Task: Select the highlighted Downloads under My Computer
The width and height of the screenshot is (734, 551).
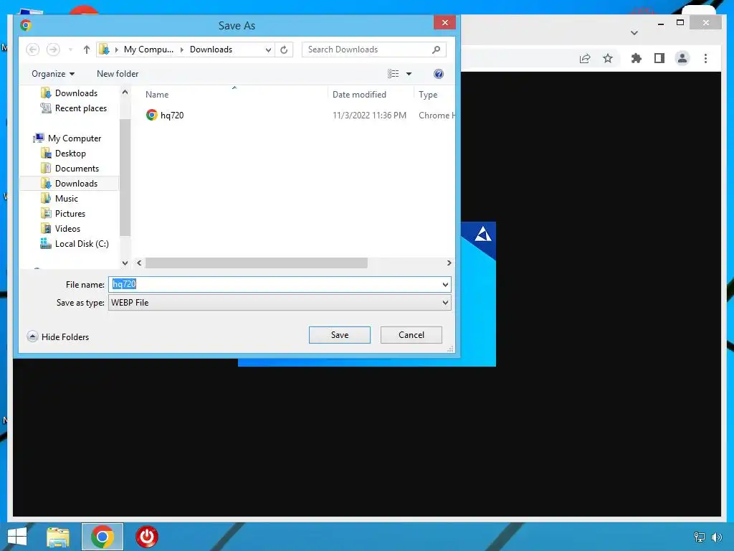Action: pos(70,183)
